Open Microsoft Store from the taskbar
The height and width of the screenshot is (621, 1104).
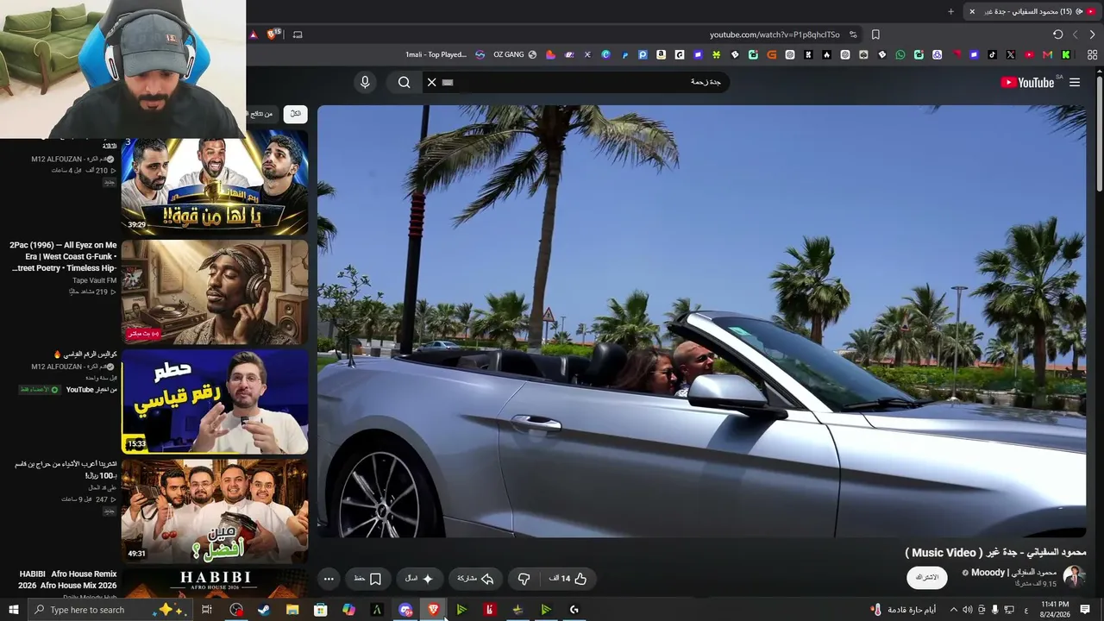pyautogui.click(x=321, y=610)
